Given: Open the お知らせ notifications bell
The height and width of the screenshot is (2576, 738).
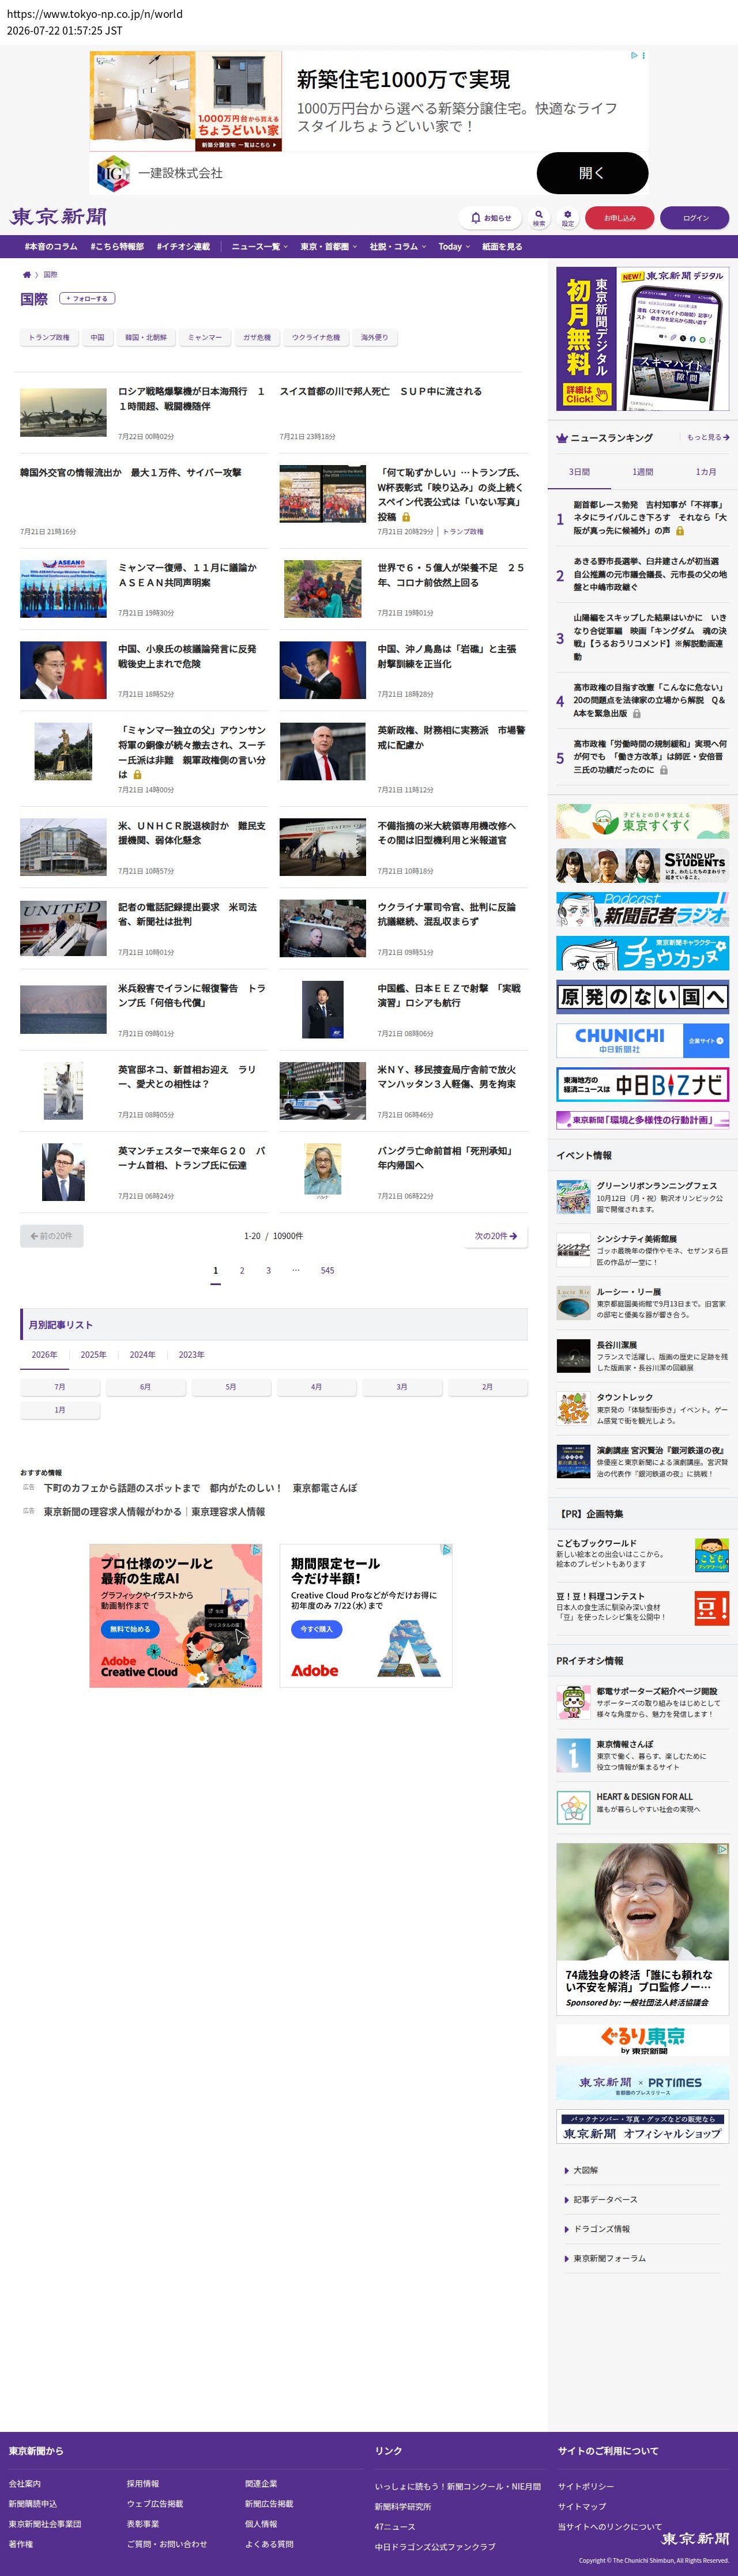Looking at the screenshot, I should 491,217.
